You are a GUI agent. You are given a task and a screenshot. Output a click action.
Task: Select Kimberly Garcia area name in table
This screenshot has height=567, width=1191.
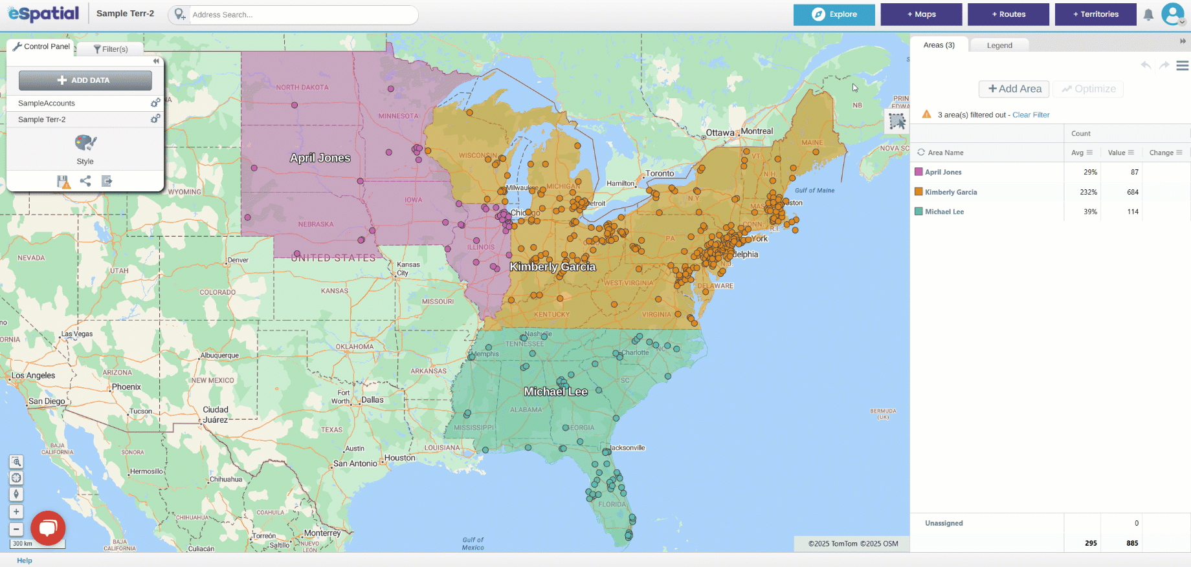pos(951,192)
